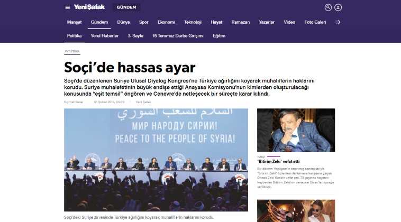The width and height of the screenshot is (401, 222).
Task: Expand more categories with the arrow
Action: coord(338,22)
